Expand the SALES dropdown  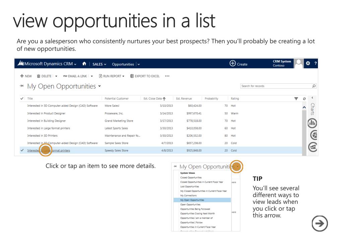pyautogui.click(x=105, y=64)
